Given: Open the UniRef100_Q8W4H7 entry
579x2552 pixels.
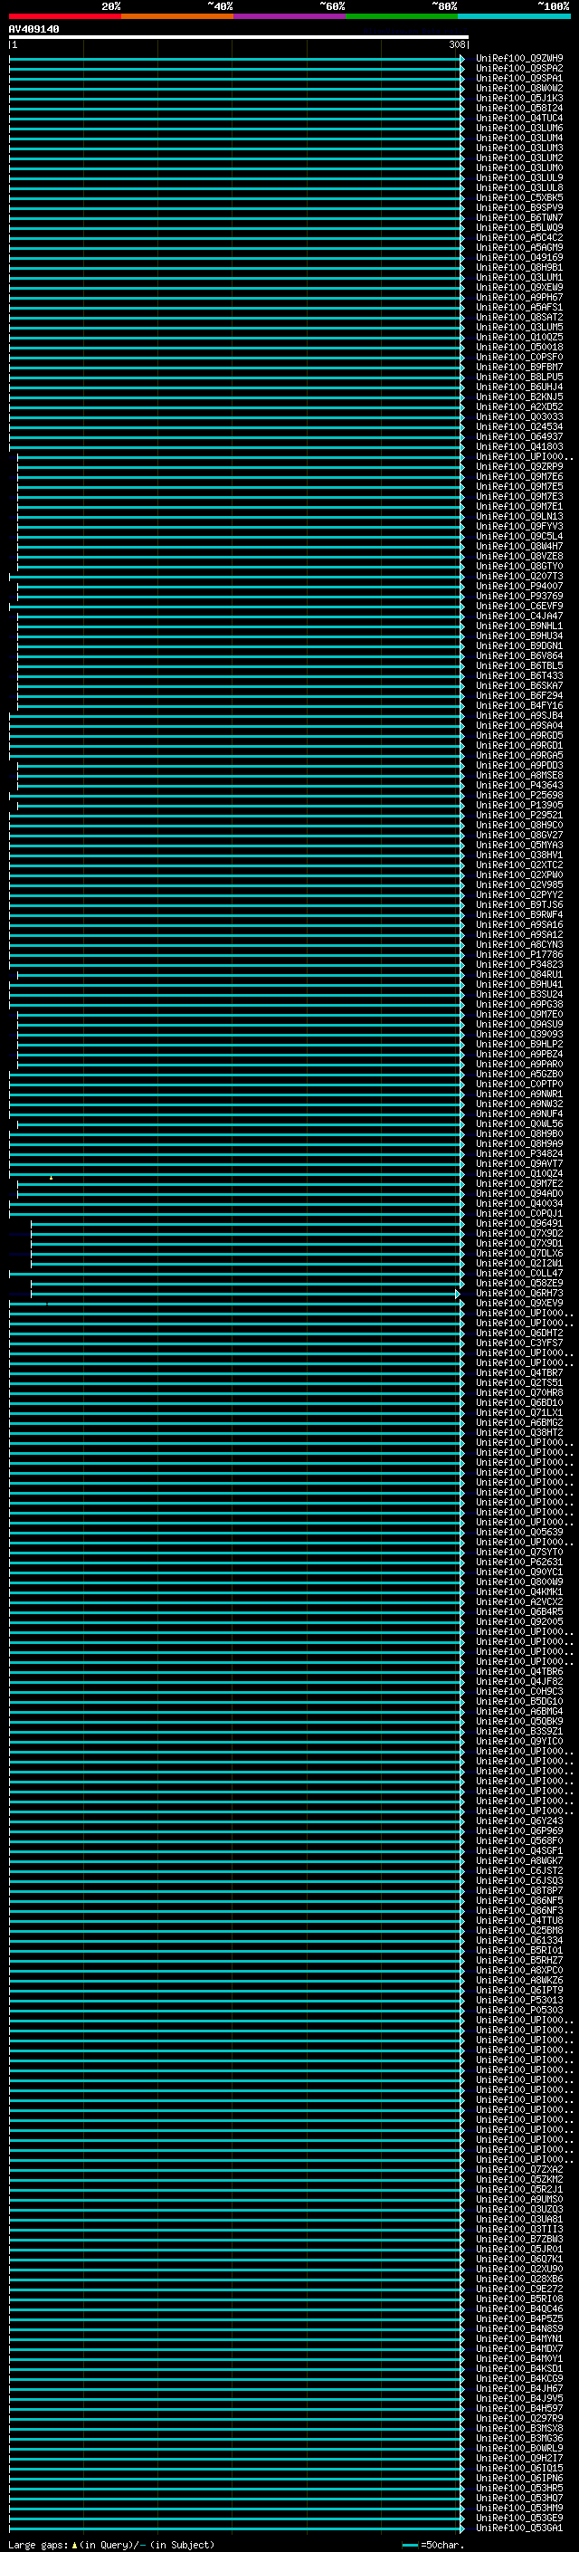Looking at the screenshot, I should click(x=519, y=546).
